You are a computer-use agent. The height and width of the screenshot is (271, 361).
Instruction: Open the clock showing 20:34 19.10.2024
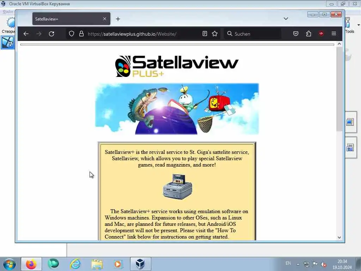tap(342, 264)
